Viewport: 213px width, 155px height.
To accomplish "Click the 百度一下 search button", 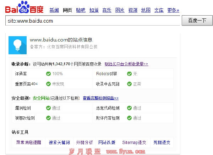I will [x=197, y=21].
